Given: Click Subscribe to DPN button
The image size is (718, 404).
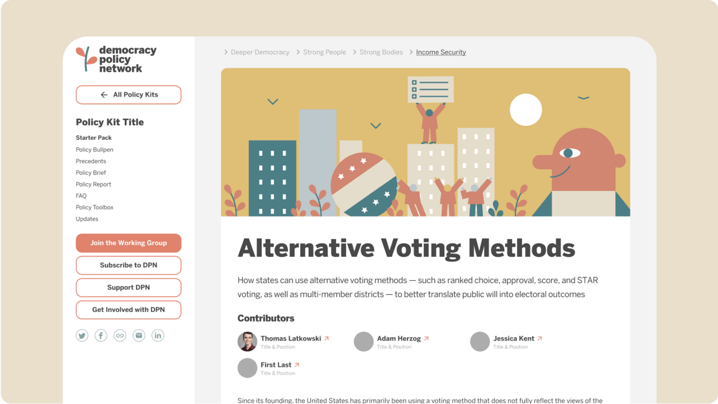Looking at the screenshot, I should (x=128, y=265).
